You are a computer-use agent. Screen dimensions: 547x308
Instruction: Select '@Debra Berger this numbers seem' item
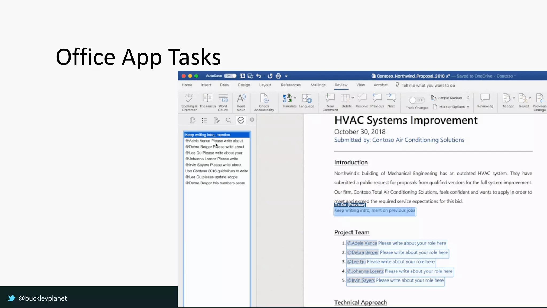(x=217, y=183)
